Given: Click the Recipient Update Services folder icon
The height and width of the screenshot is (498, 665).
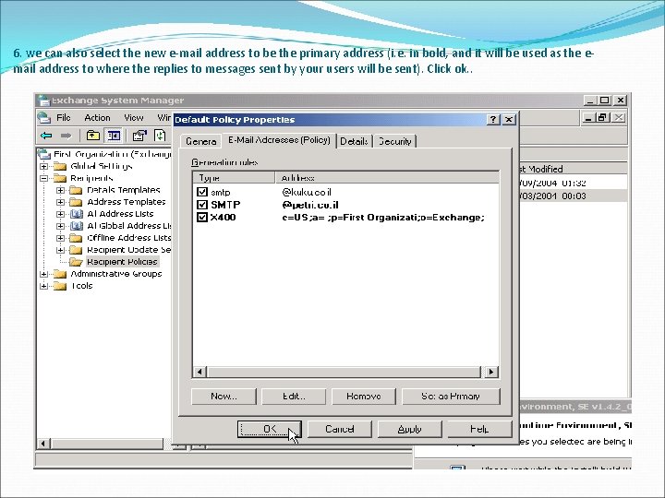Looking at the screenshot, I should [x=76, y=250].
